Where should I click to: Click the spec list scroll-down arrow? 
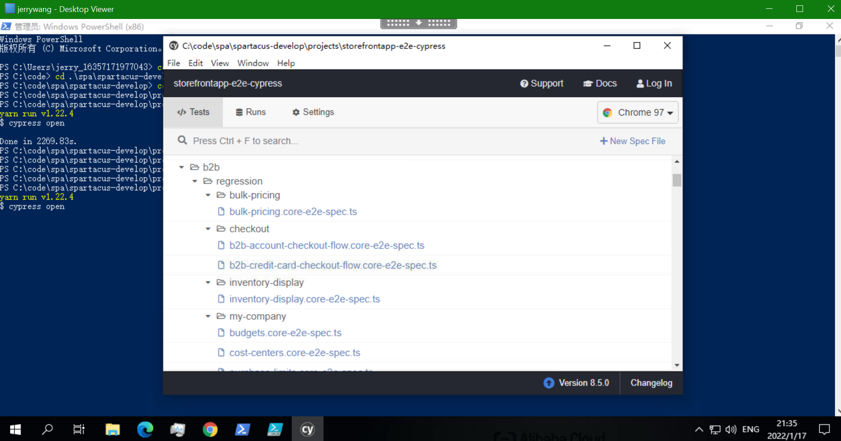point(677,365)
